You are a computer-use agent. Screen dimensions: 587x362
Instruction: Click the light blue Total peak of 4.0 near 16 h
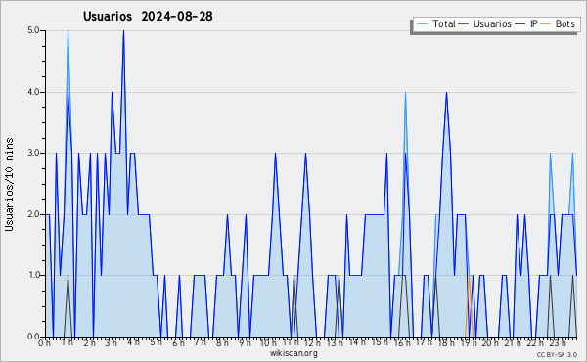point(405,93)
